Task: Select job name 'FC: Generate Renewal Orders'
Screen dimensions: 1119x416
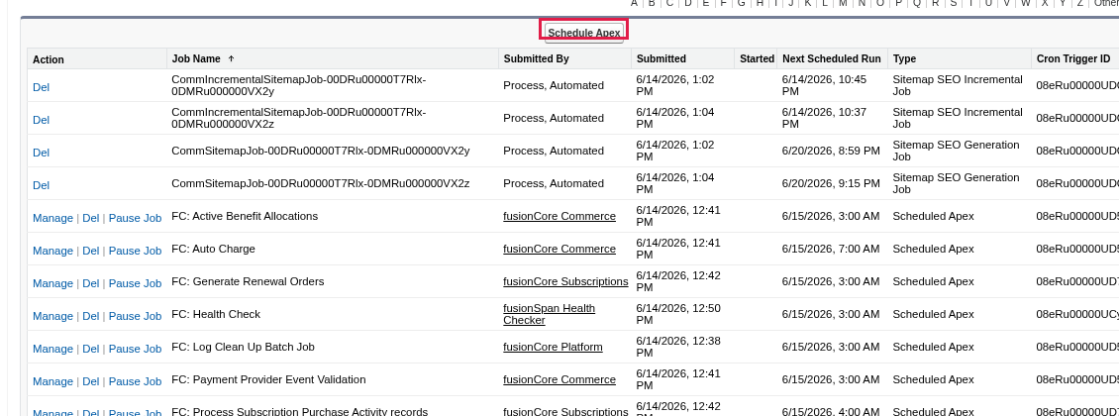Action: tap(248, 282)
